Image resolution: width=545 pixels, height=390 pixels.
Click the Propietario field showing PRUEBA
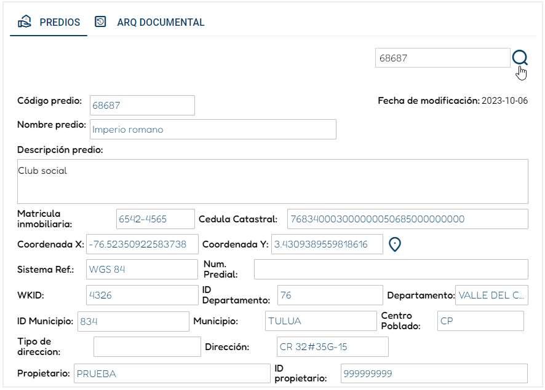(x=172, y=373)
